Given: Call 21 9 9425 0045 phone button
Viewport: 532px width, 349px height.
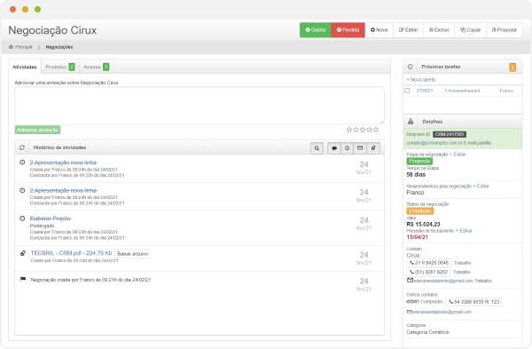Looking at the screenshot, I should pyautogui.click(x=429, y=263).
